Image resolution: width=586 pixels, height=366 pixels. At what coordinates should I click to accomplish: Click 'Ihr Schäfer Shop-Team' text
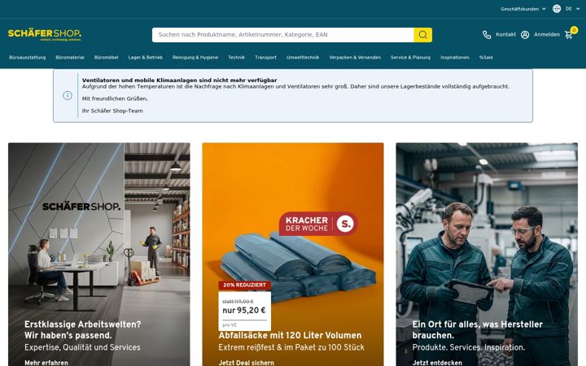click(x=112, y=111)
